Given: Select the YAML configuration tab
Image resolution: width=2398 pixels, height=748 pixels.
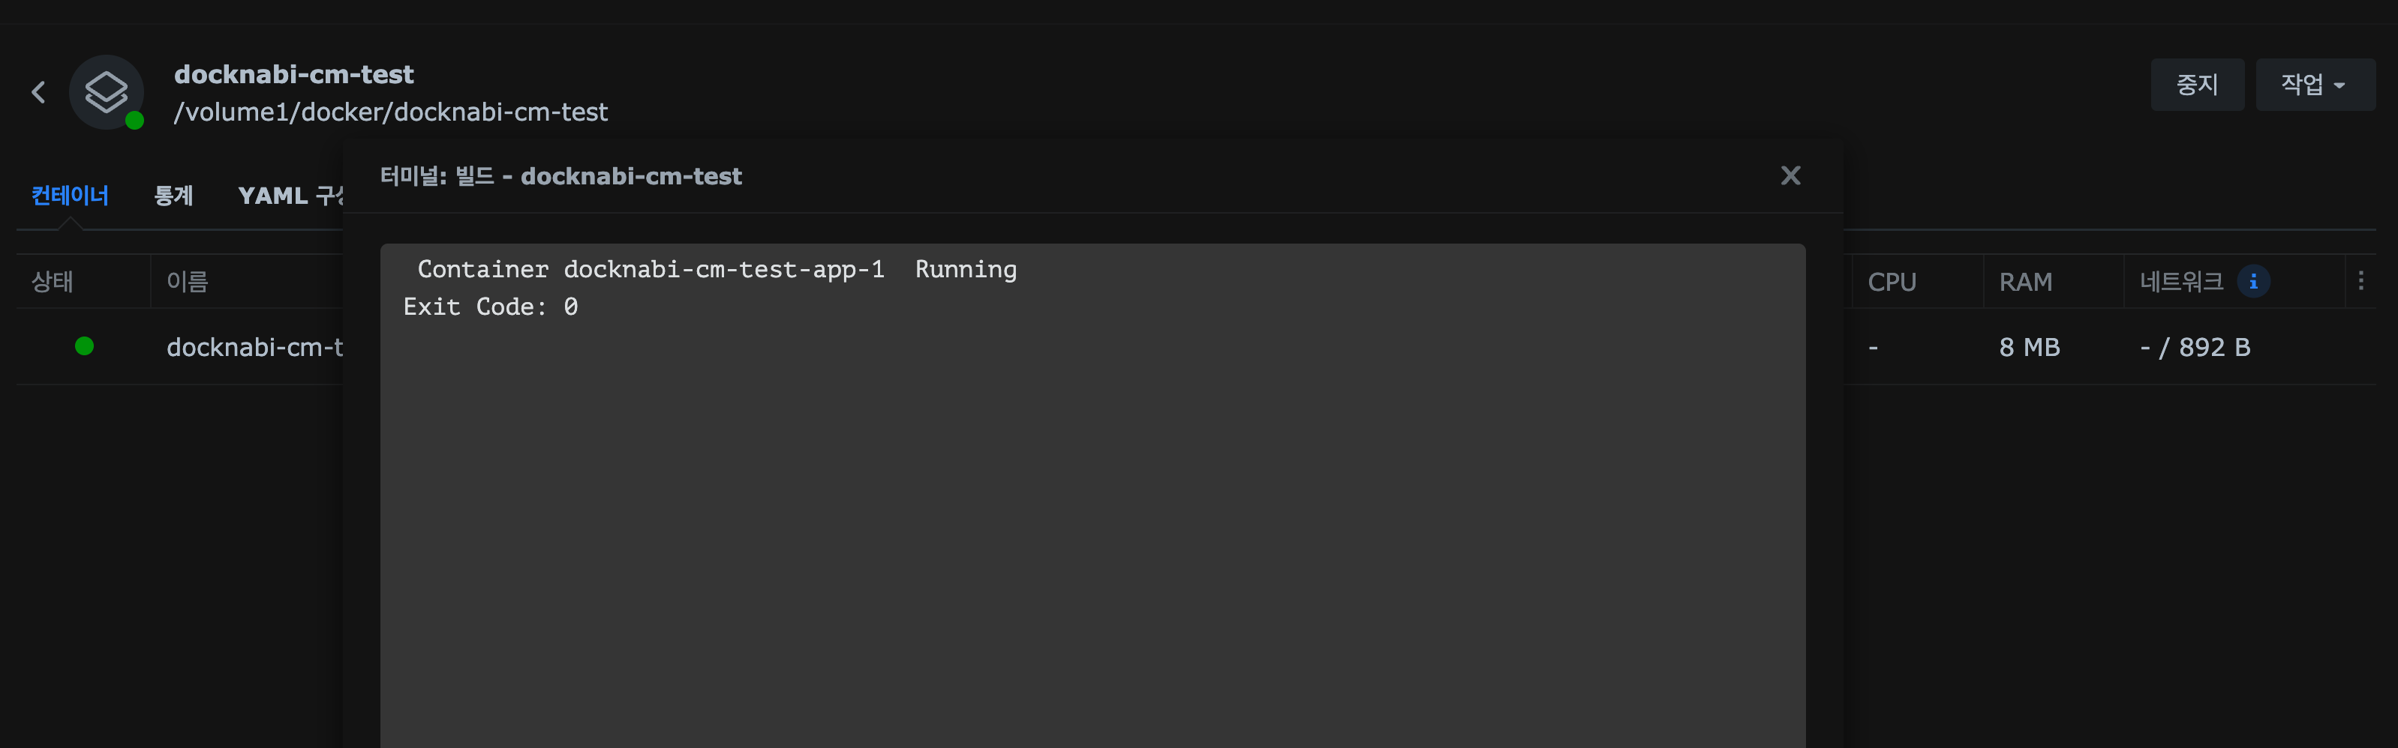Looking at the screenshot, I should click(x=290, y=196).
